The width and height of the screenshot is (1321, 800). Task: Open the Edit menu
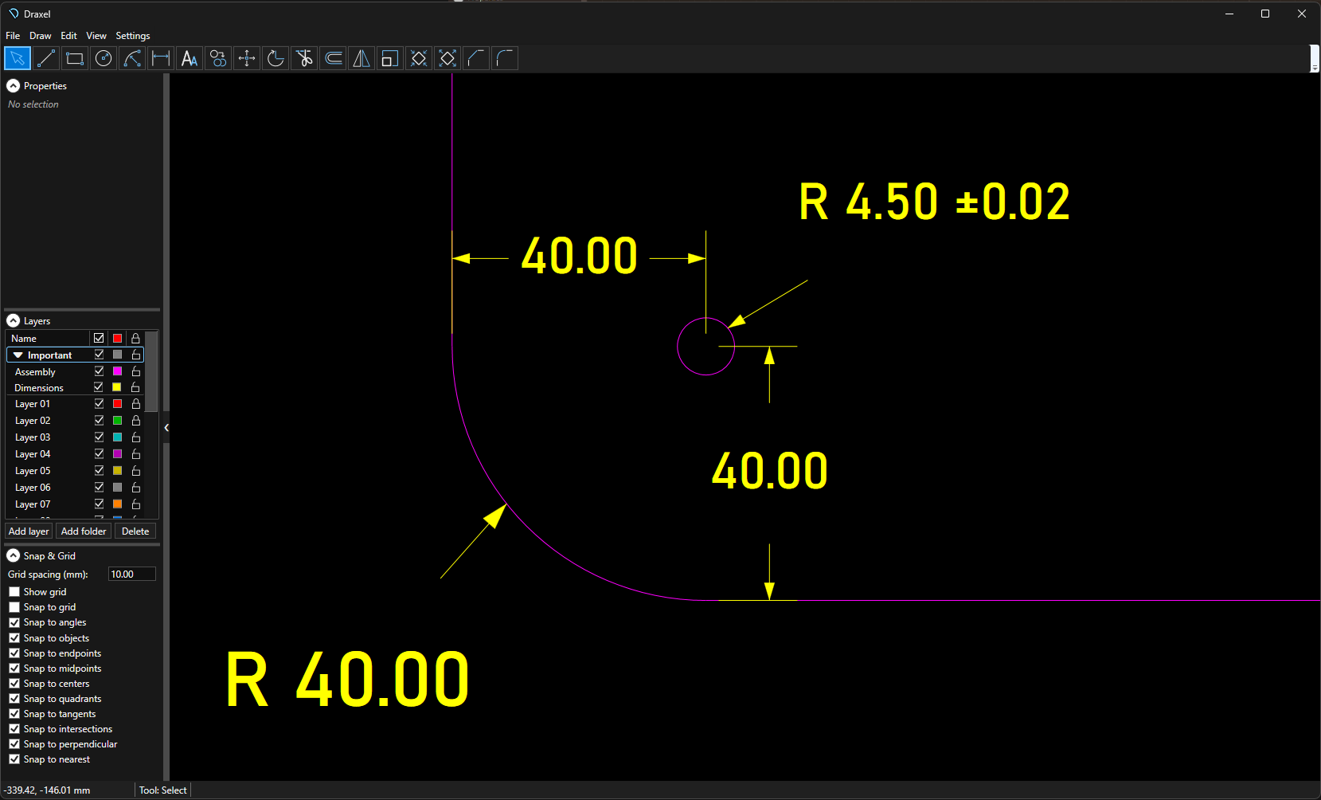pos(68,36)
